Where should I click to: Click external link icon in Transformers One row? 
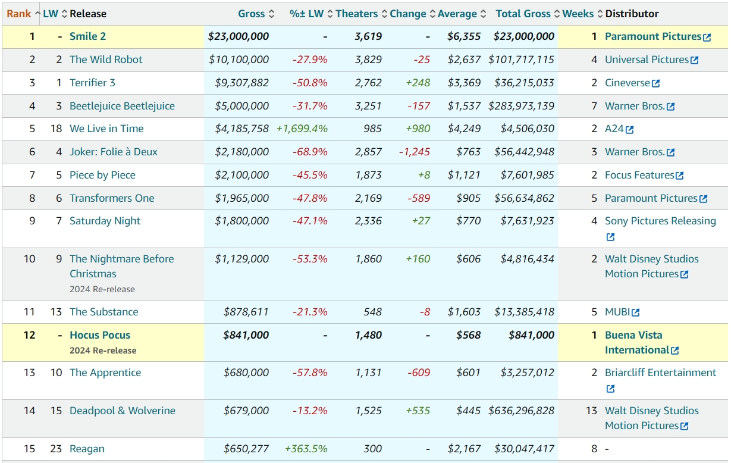(x=704, y=199)
